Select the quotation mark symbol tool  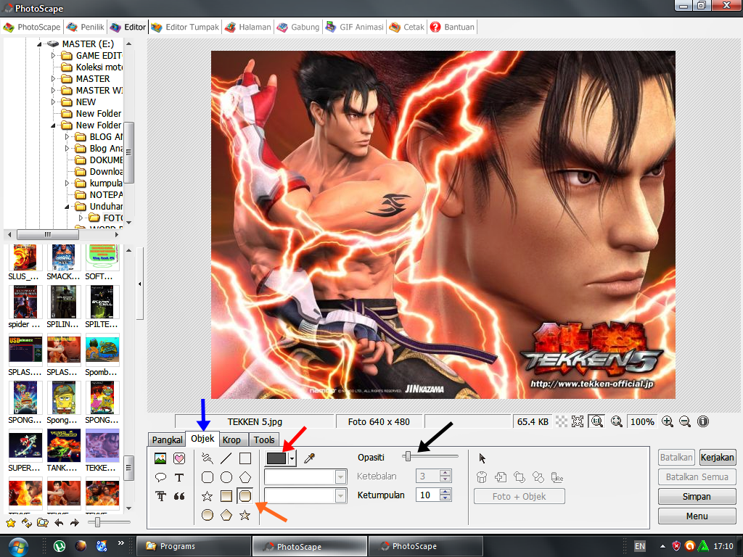(x=179, y=496)
